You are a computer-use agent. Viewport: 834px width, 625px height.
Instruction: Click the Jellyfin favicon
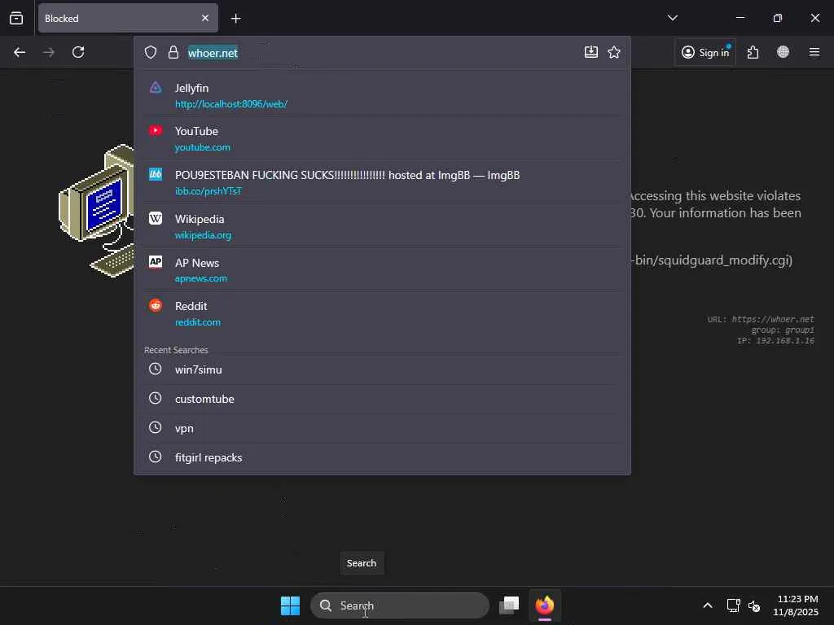click(x=156, y=88)
